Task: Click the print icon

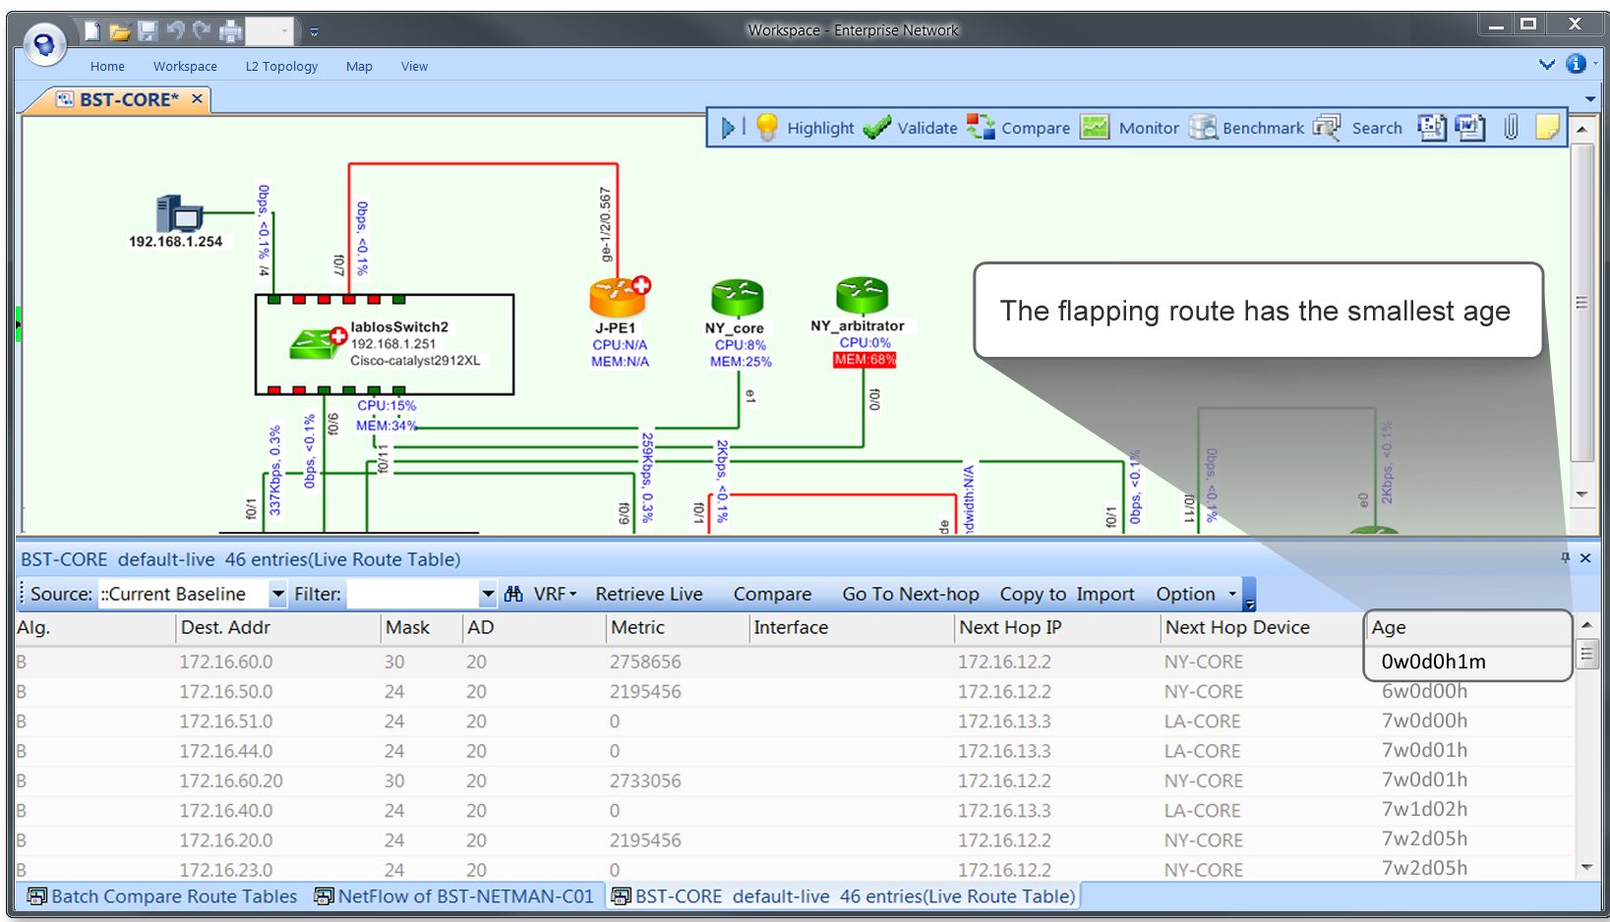Action: click(230, 31)
